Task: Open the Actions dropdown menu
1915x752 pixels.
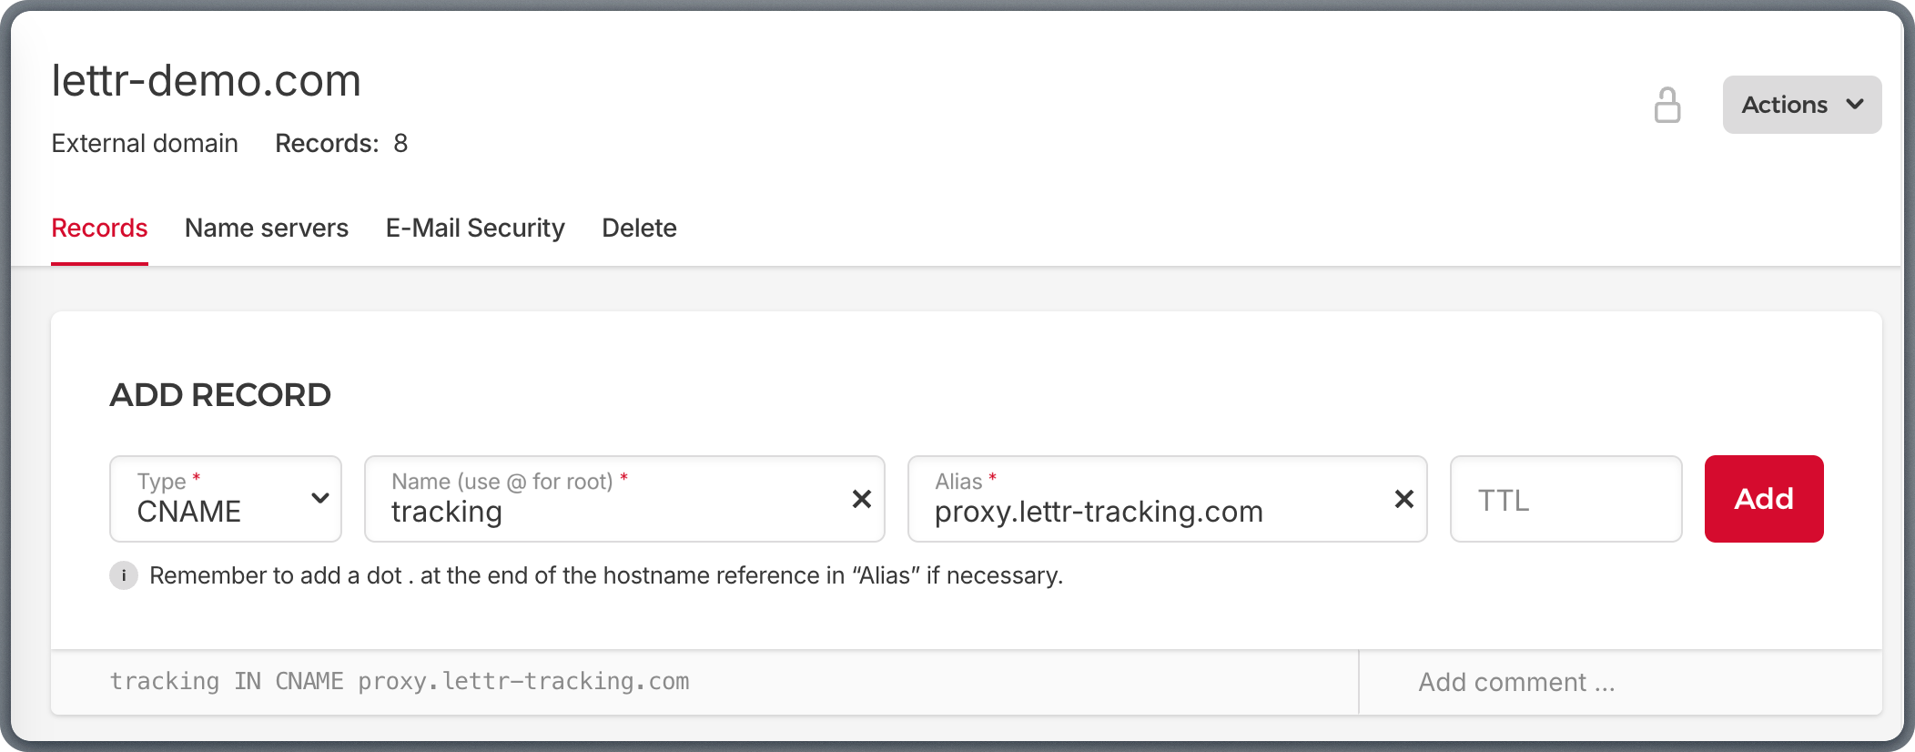Action: pos(1800,105)
